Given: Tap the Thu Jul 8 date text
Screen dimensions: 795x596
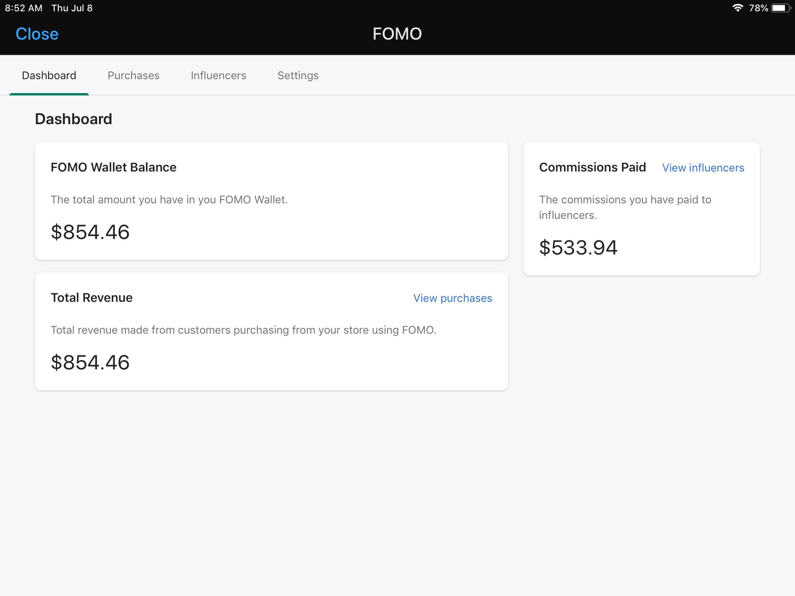Looking at the screenshot, I should [72, 8].
